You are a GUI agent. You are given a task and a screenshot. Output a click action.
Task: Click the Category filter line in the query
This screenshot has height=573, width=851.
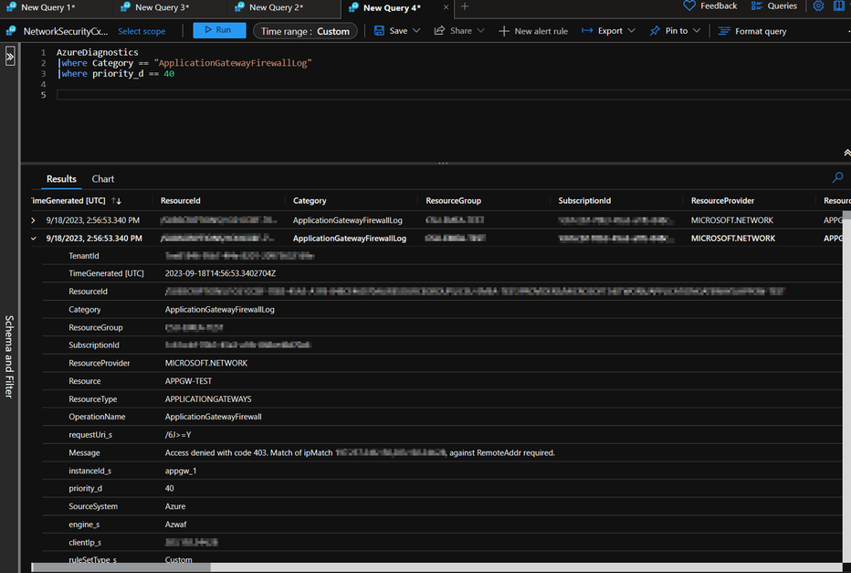[184, 63]
